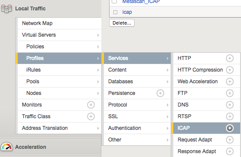Click the Persistence plus icon
Screen dimensions: 241x157
pos(160,93)
